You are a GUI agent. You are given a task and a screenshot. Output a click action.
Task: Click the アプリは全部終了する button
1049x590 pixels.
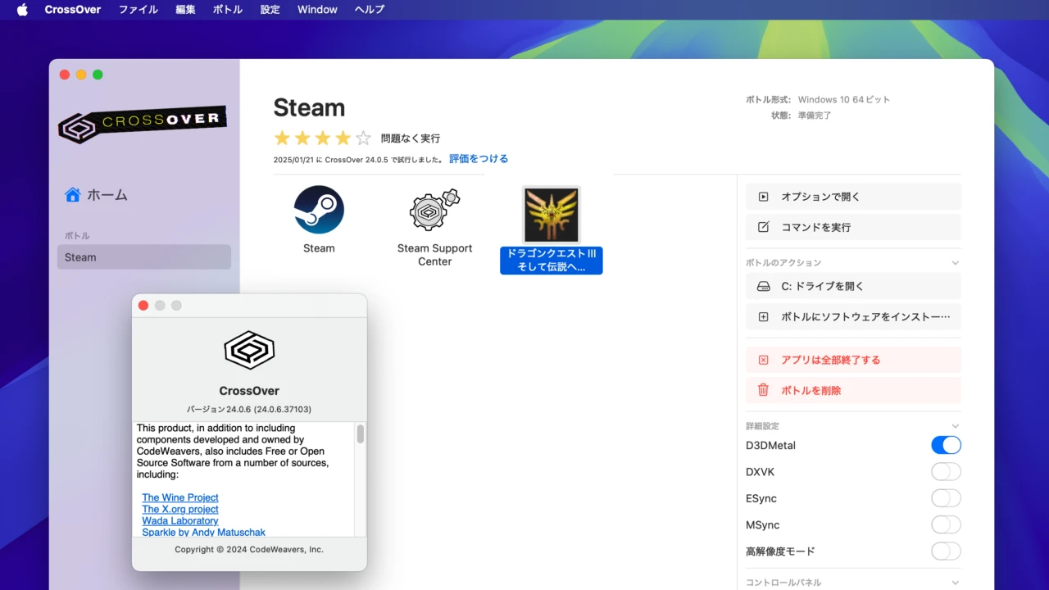[853, 360]
